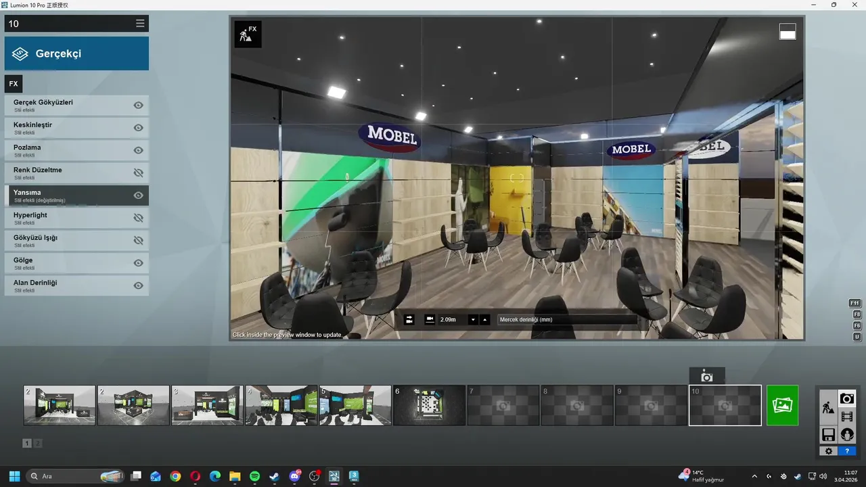The image size is (866, 487).
Task: Open the hamburger menu beside photo name 10
Action: 140,24
